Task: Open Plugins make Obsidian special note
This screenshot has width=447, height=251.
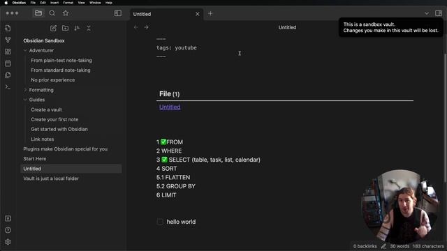Action: (x=65, y=149)
